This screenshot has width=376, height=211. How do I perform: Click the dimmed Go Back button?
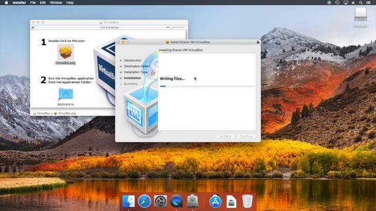pos(225,137)
